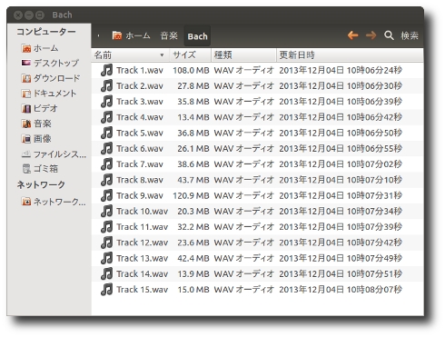Open search with the magnifier icon
The image size is (445, 337).
pyautogui.click(x=389, y=35)
